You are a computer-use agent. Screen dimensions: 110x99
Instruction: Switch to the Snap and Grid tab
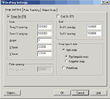[x=13, y=10]
